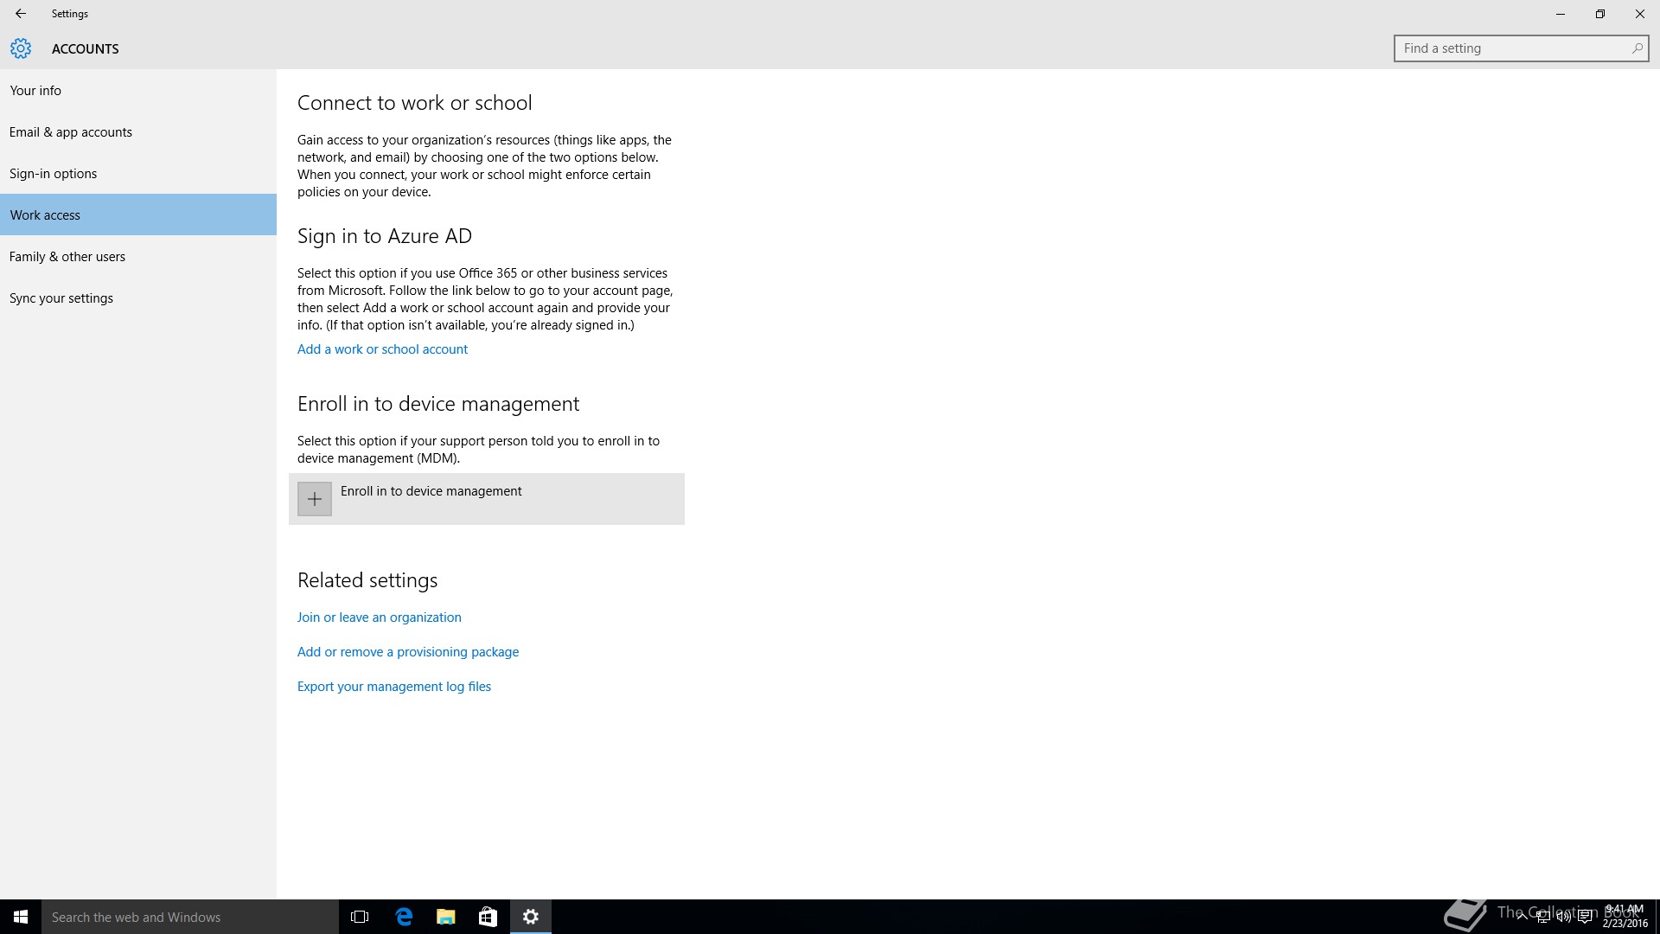Minimize the Settings window
1660x934 pixels.
click(x=1561, y=14)
